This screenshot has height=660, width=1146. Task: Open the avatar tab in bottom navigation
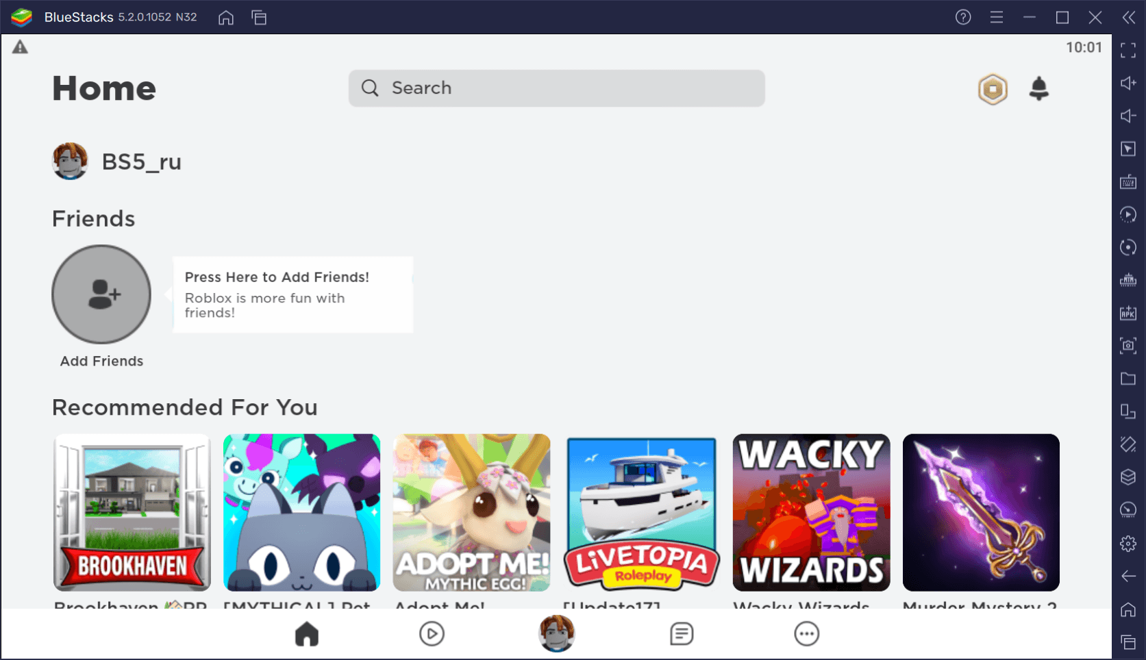pos(556,633)
